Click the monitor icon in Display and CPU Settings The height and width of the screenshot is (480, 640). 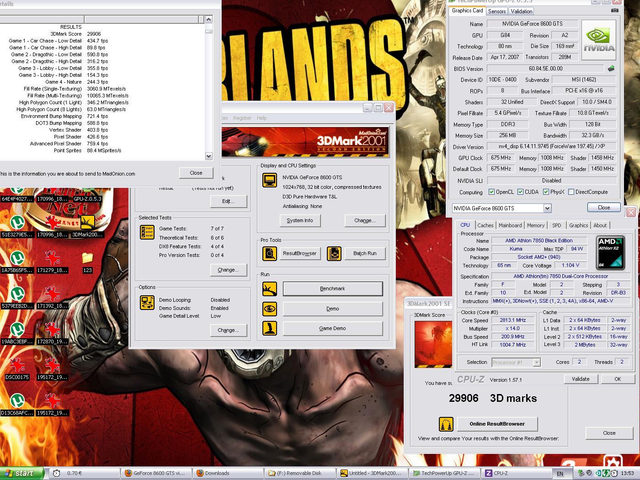pos(269,180)
